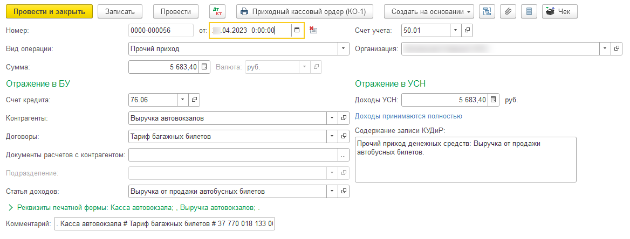Open the Договоры dropdown list
Screen dimensions: 630x239
(331, 136)
